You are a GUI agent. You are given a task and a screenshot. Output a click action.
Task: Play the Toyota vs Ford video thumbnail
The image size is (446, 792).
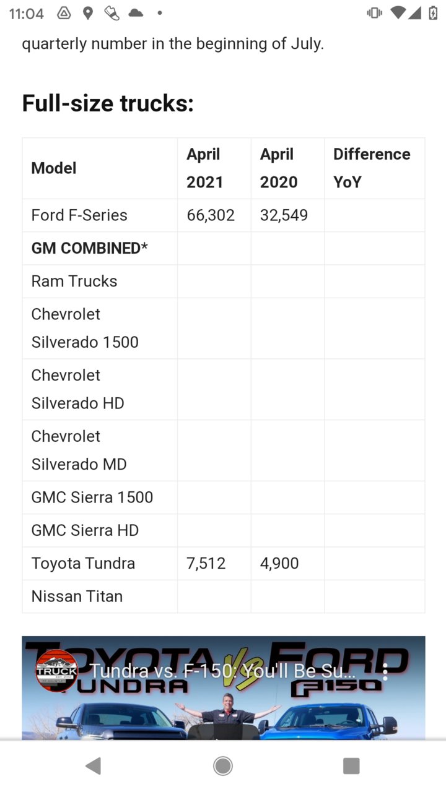click(x=224, y=688)
